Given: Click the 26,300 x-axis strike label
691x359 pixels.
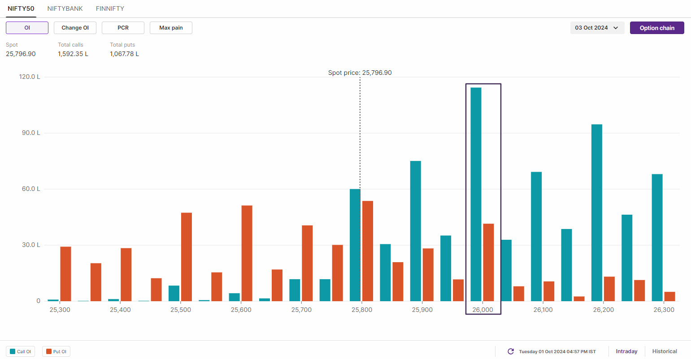Looking at the screenshot, I should pyautogui.click(x=664, y=310).
